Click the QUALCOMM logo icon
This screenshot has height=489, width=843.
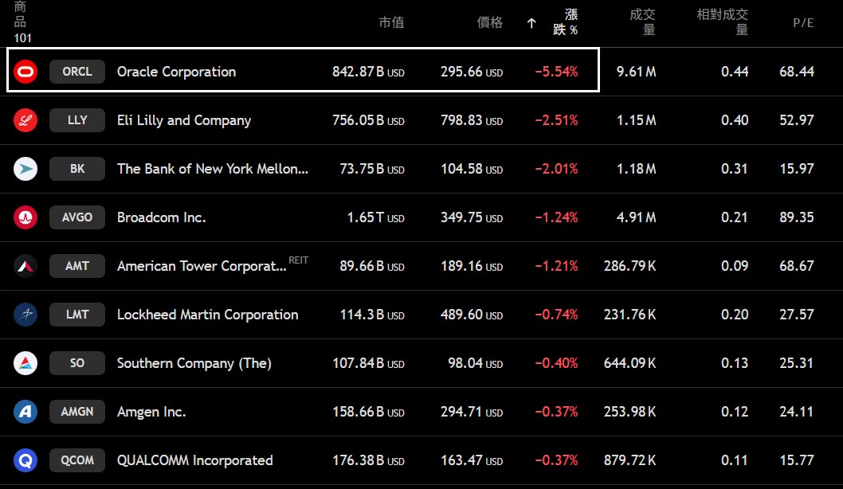click(25, 460)
